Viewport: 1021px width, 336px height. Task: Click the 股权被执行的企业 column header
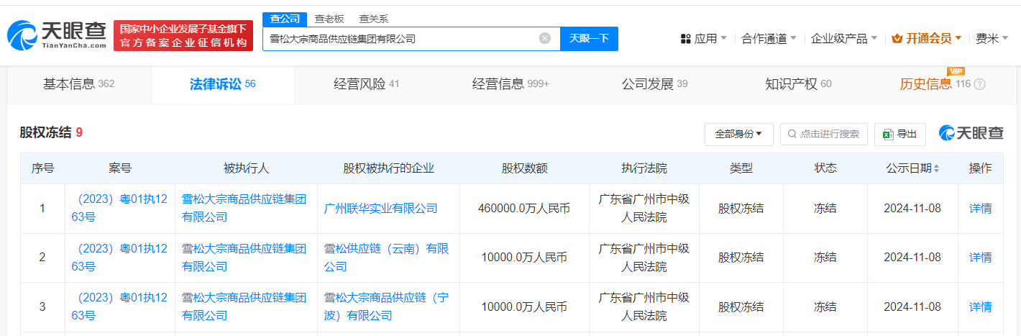(389, 168)
